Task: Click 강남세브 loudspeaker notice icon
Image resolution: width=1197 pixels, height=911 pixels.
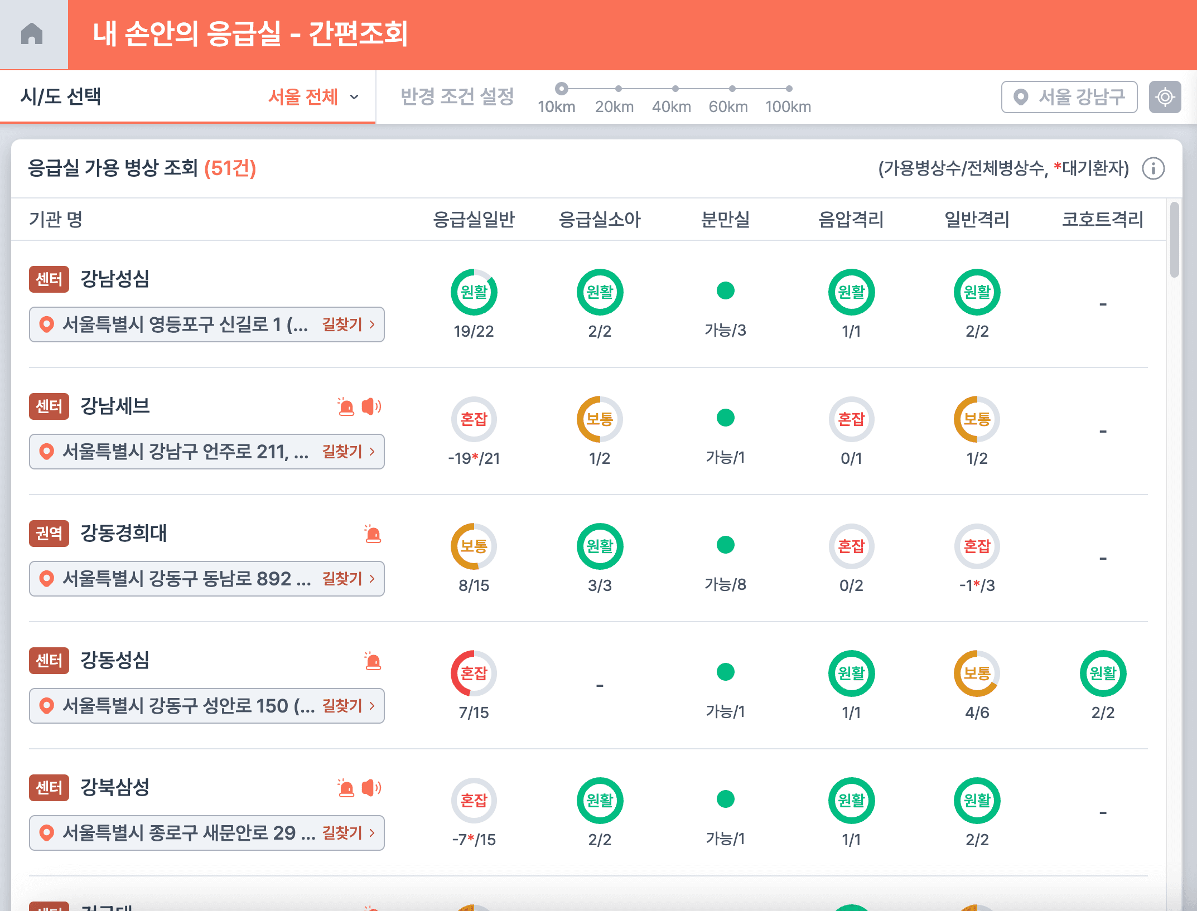Action: 371,406
